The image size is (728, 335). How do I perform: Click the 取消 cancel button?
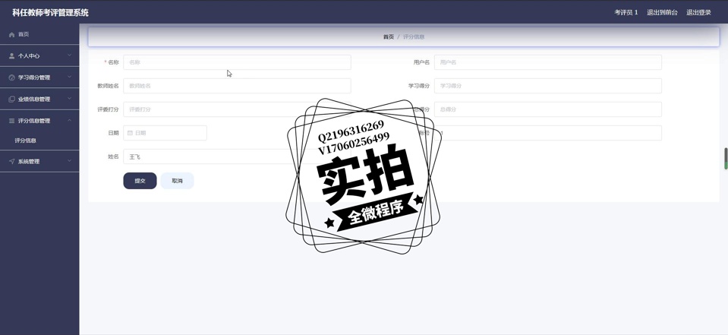(177, 181)
